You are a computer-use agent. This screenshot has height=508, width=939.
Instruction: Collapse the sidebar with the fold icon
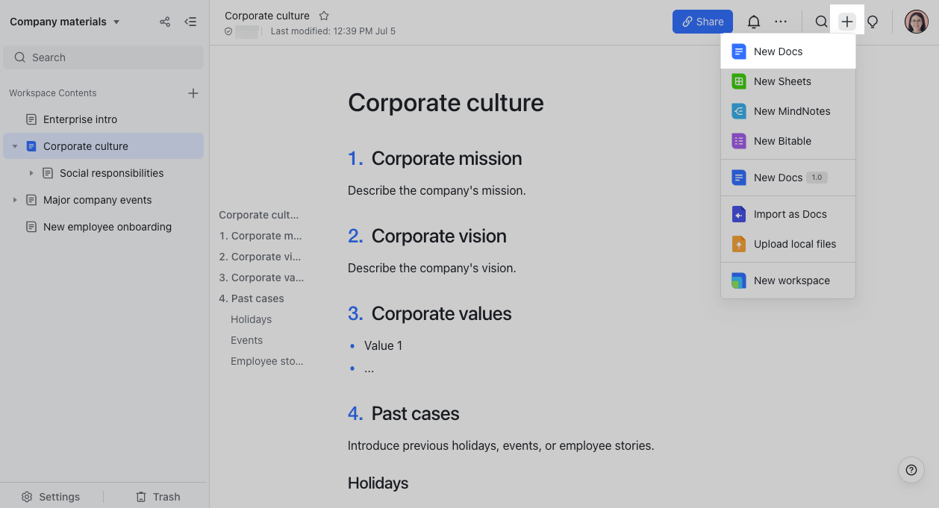click(191, 22)
